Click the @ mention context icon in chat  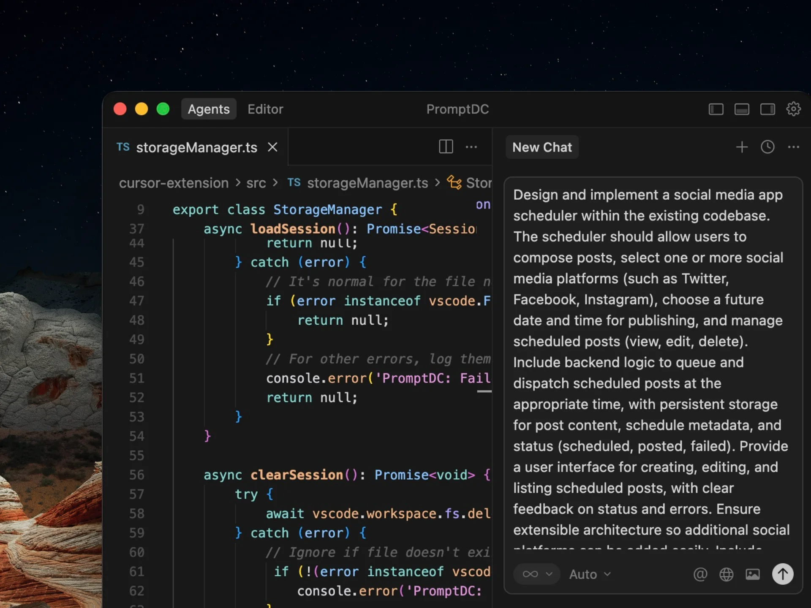click(700, 574)
